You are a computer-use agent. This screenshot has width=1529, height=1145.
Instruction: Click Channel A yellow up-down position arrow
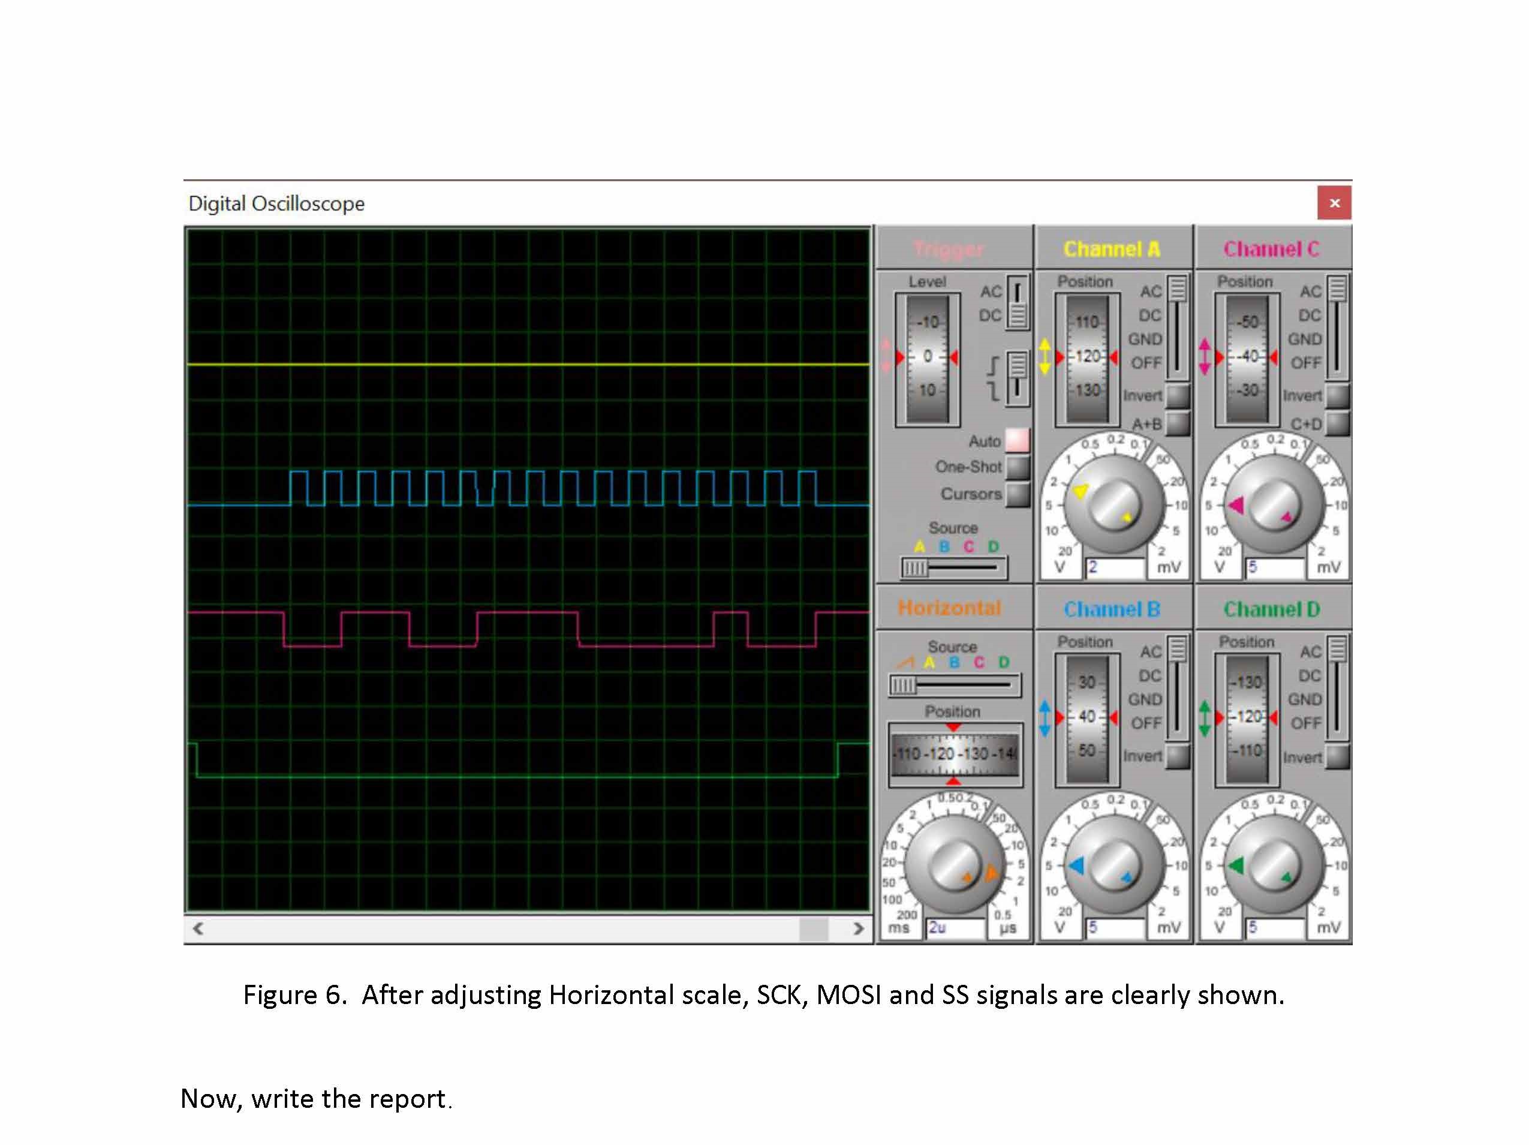(1045, 357)
